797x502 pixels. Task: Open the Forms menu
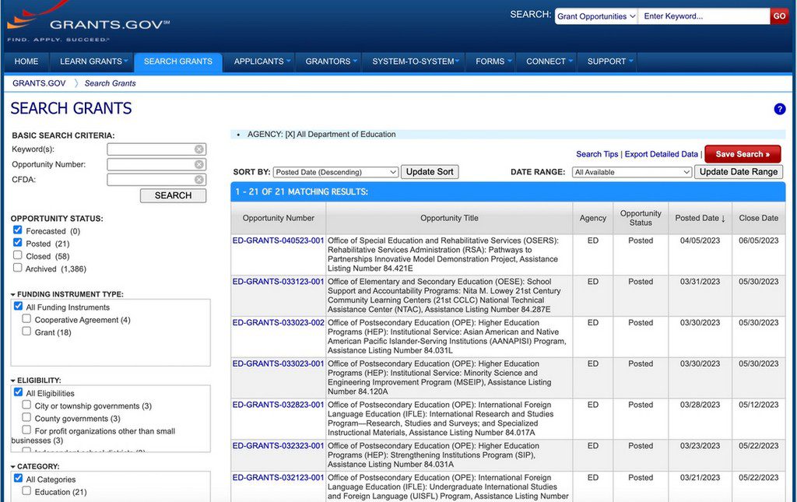pos(491,61)
